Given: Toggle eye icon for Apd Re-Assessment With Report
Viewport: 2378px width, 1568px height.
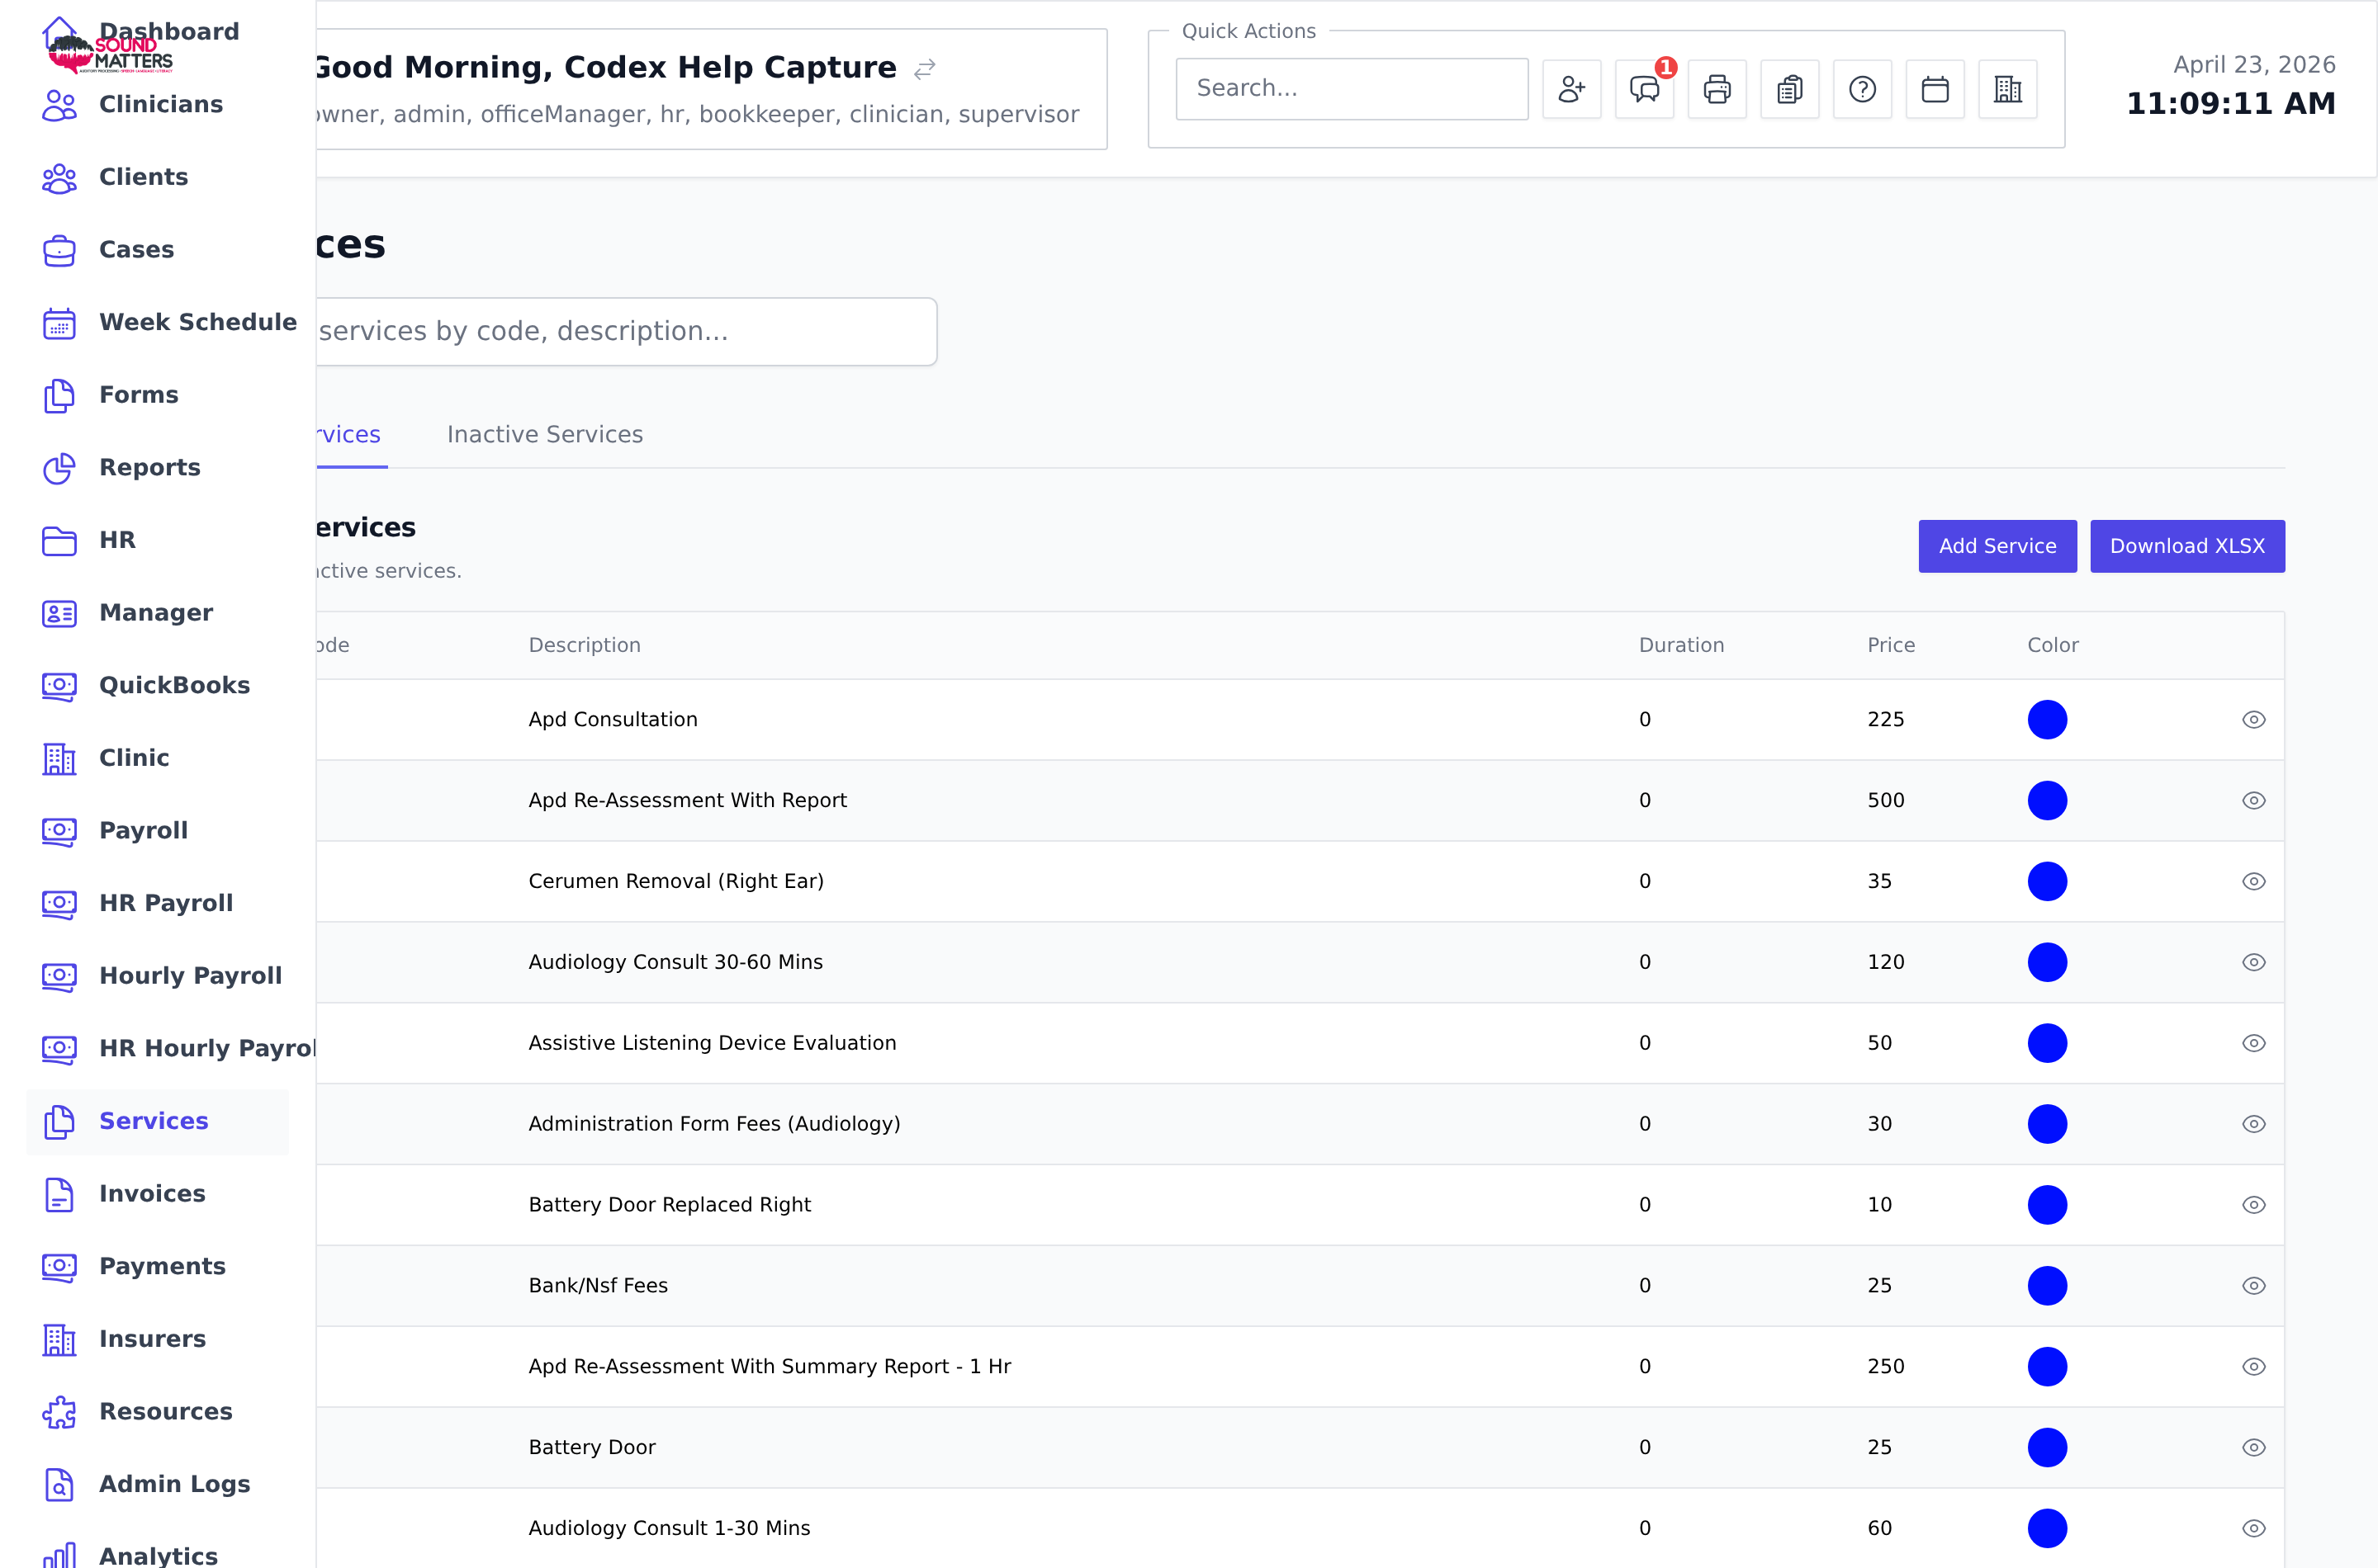Looking at the screenshot, I should 2253,801.
